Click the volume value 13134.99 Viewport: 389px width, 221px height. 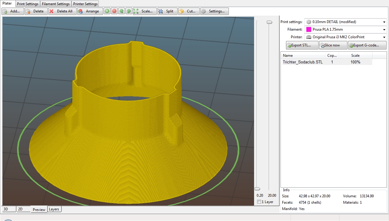pos(367,196)
